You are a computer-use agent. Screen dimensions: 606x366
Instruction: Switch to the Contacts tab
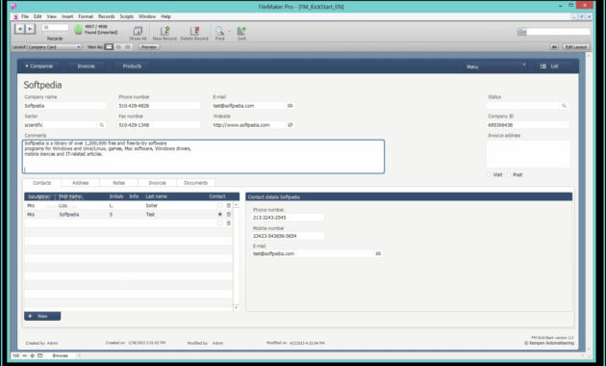(x=41, y=183)
